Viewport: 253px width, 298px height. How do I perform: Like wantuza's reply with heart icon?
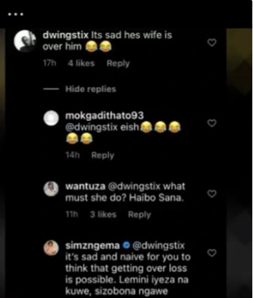212,194
